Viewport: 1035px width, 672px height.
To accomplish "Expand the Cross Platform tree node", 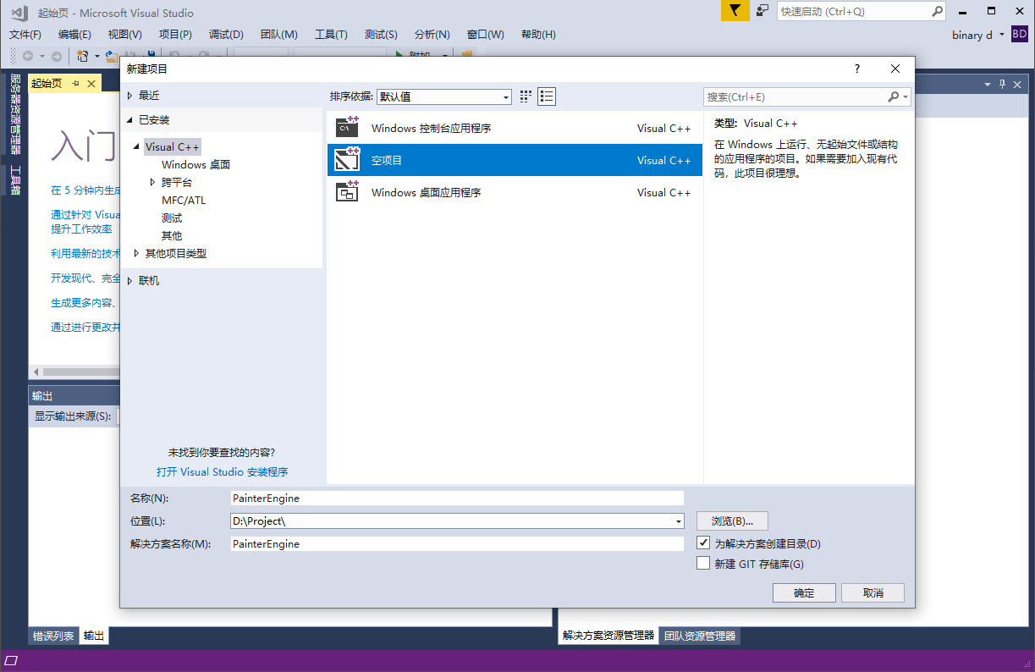I will [153, 182].
